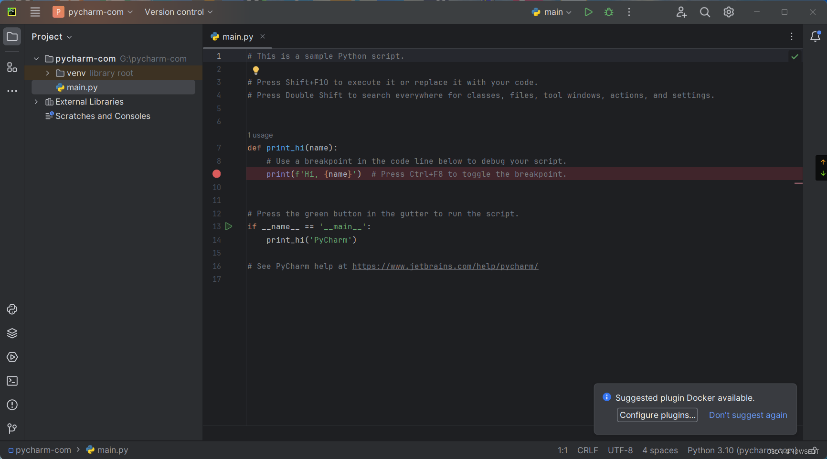Open the pycharm-com project dropdown

click(93, 12)
